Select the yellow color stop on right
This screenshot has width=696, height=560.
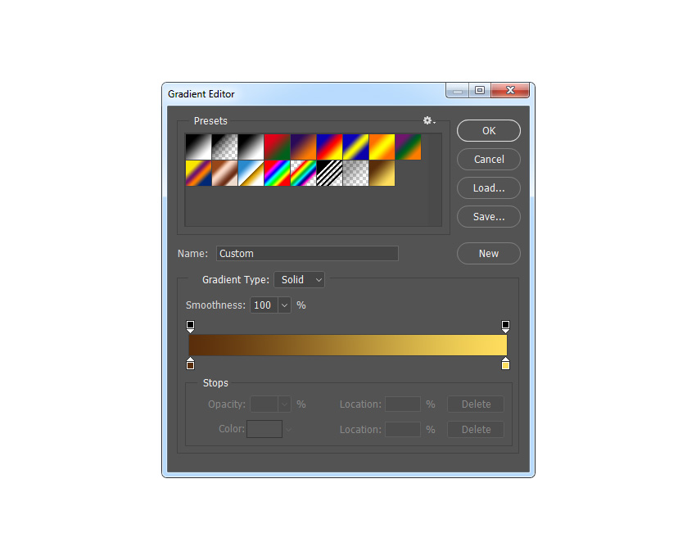[x=505, y=364]
